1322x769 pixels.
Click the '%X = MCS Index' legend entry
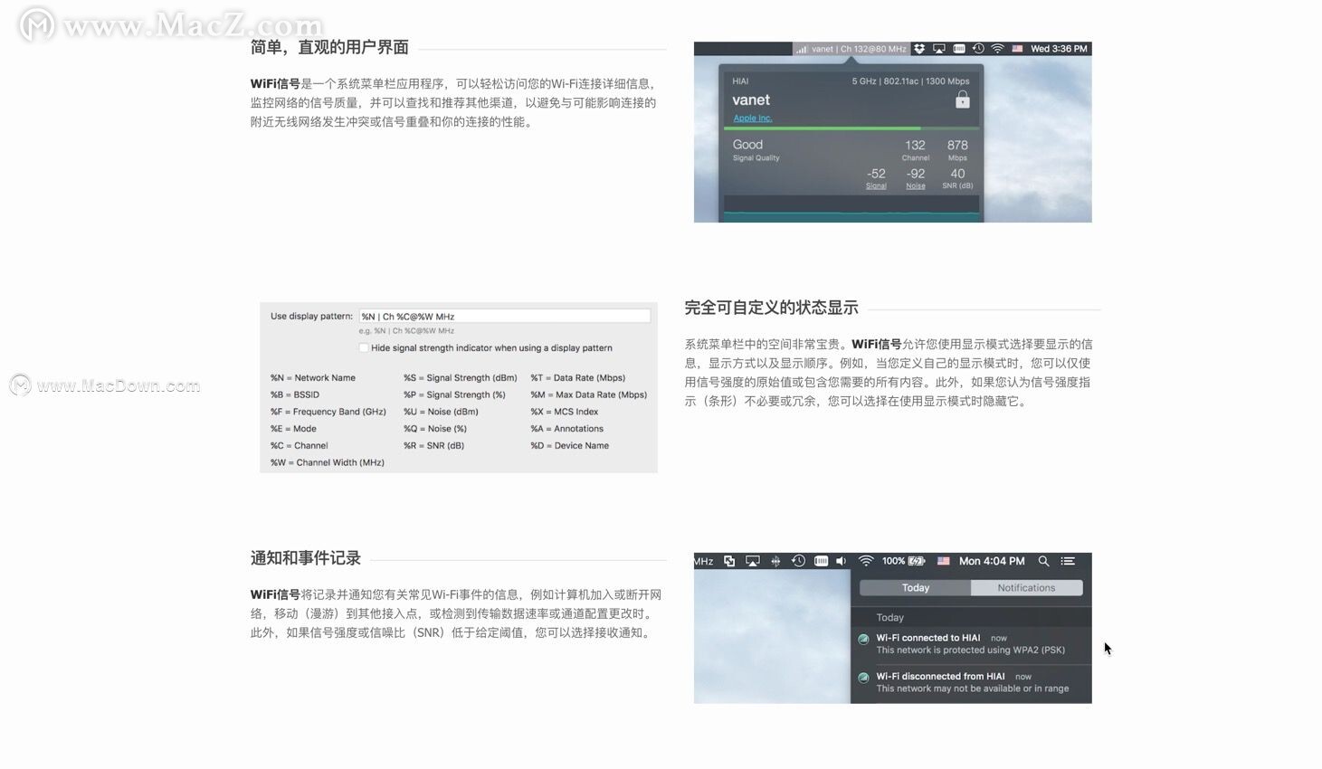(x=565, y=412)
